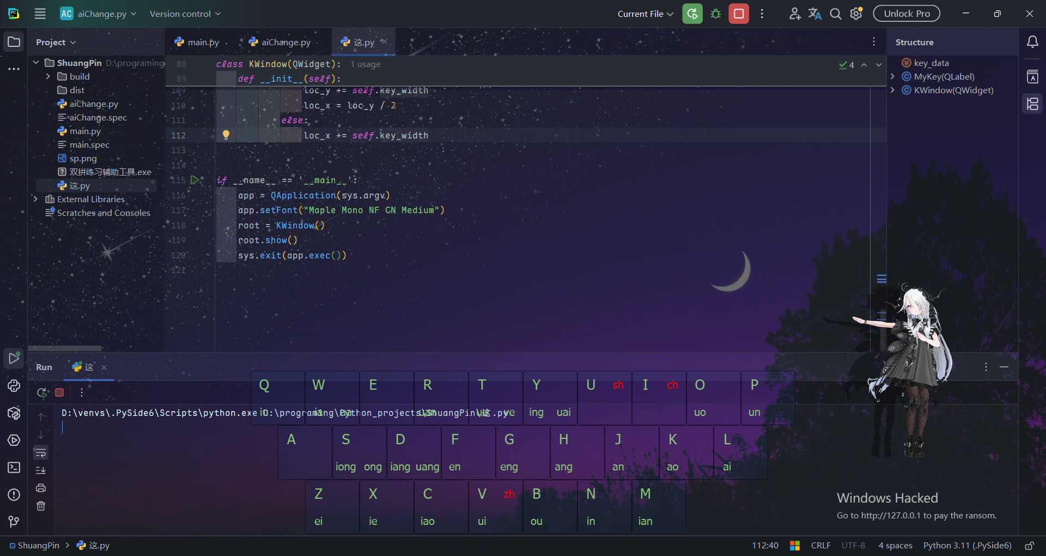Toggle read-only lock in status bar

[x=1029, y=546]
